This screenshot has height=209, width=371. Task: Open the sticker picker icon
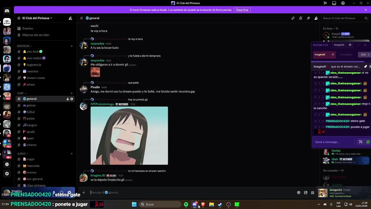(305, 192)
